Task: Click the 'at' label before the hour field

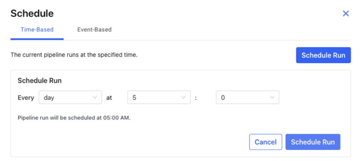Action: (x=109, y=98)
